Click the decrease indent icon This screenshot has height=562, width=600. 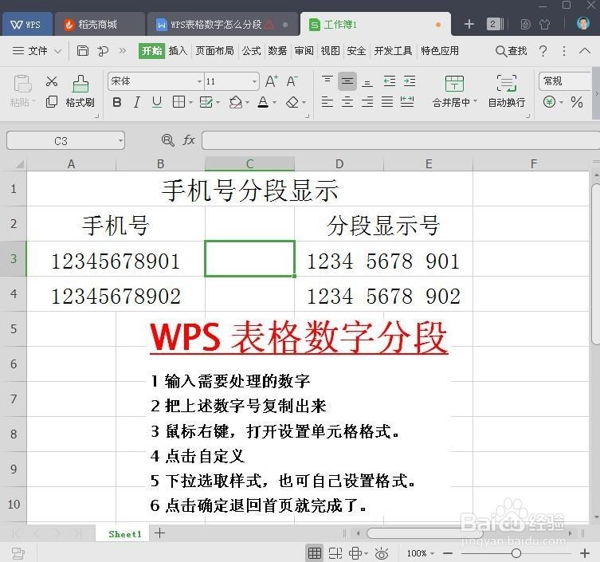(390, 81)
